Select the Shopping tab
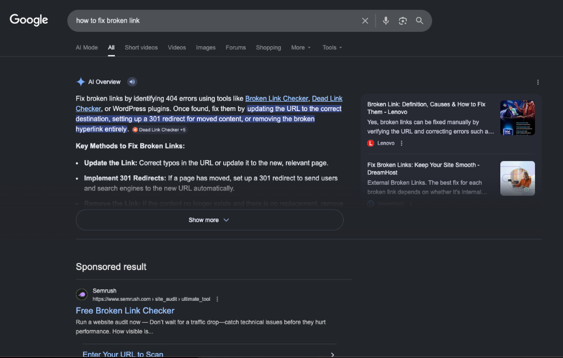This screenshot has width=563, height=358. pyautogui.click(x=268, y=47)
